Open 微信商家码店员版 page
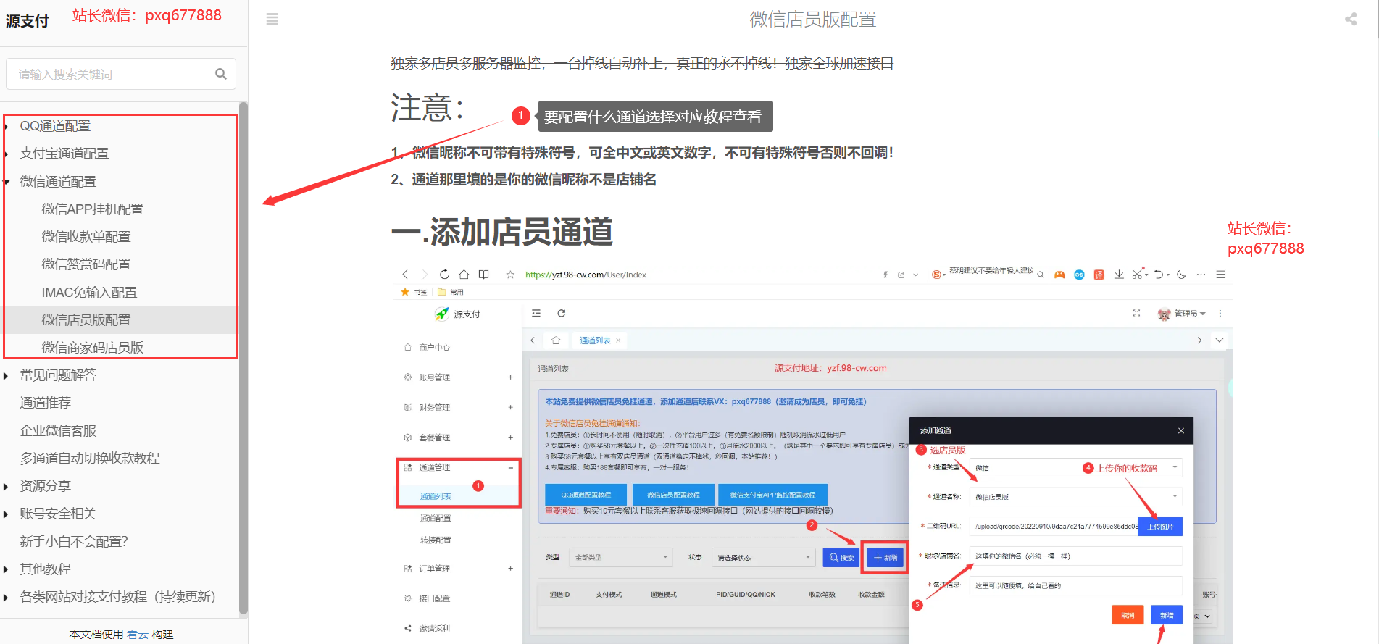1379x644 pixels. 93,348
